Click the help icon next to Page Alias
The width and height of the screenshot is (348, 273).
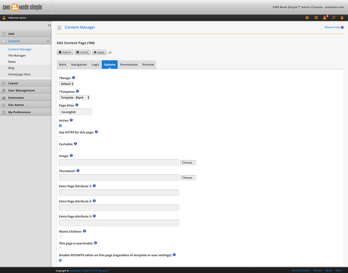pos(77,105)
